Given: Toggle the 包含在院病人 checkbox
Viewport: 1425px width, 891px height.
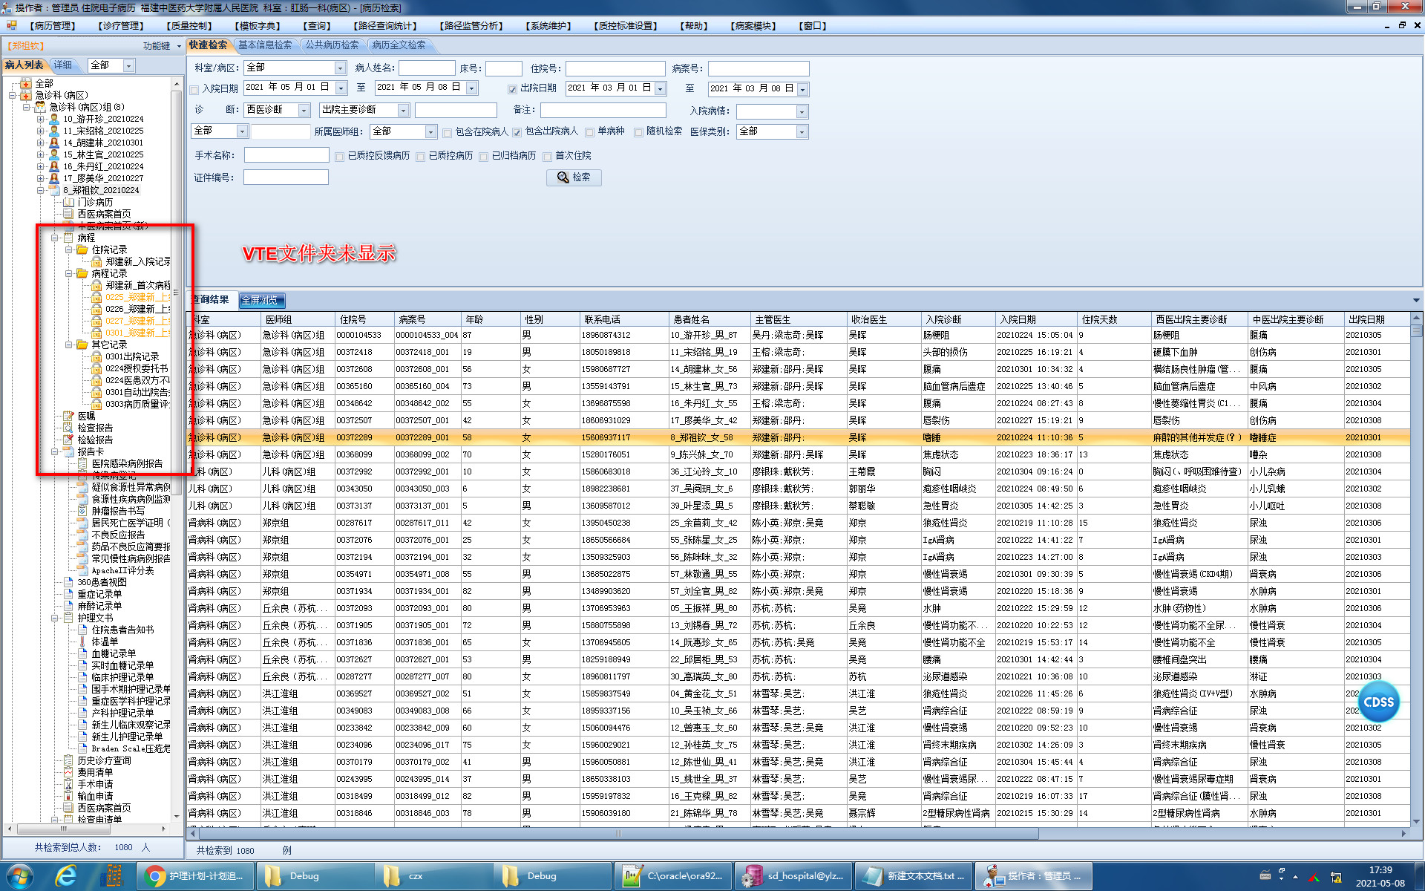Looking at the screenshot, I should tap(447, 133).
